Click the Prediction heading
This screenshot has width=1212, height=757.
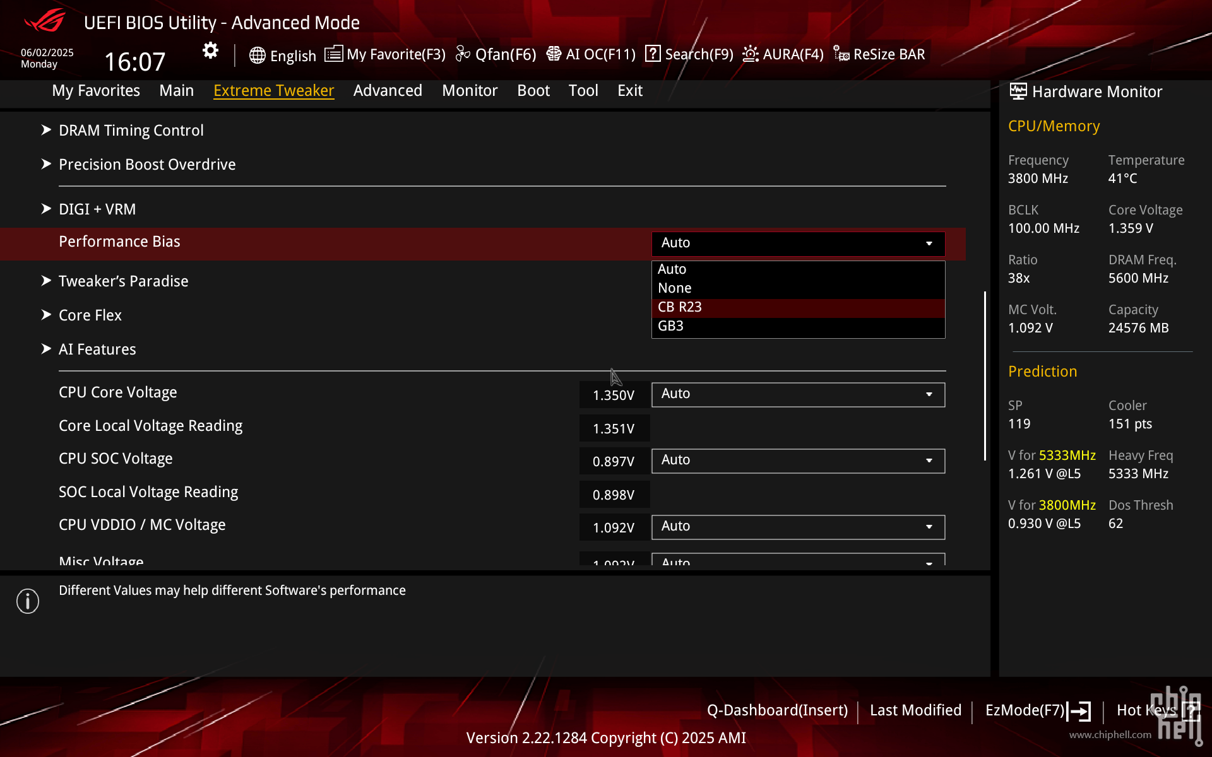pyautogui.click(x=1042, y=372)
